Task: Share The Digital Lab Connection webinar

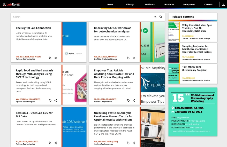Action: coord(56,58)
